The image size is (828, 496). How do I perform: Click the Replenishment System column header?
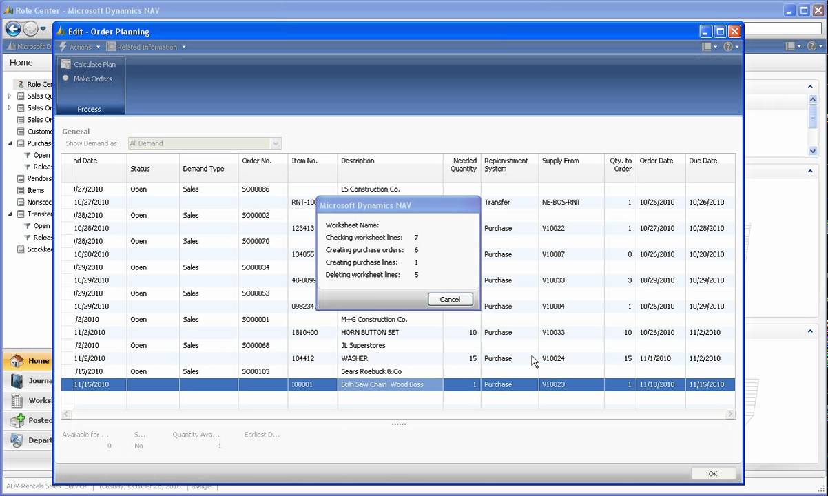[x=510, y=168]
